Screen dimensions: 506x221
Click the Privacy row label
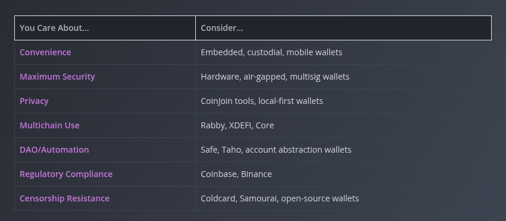(34, 101)
